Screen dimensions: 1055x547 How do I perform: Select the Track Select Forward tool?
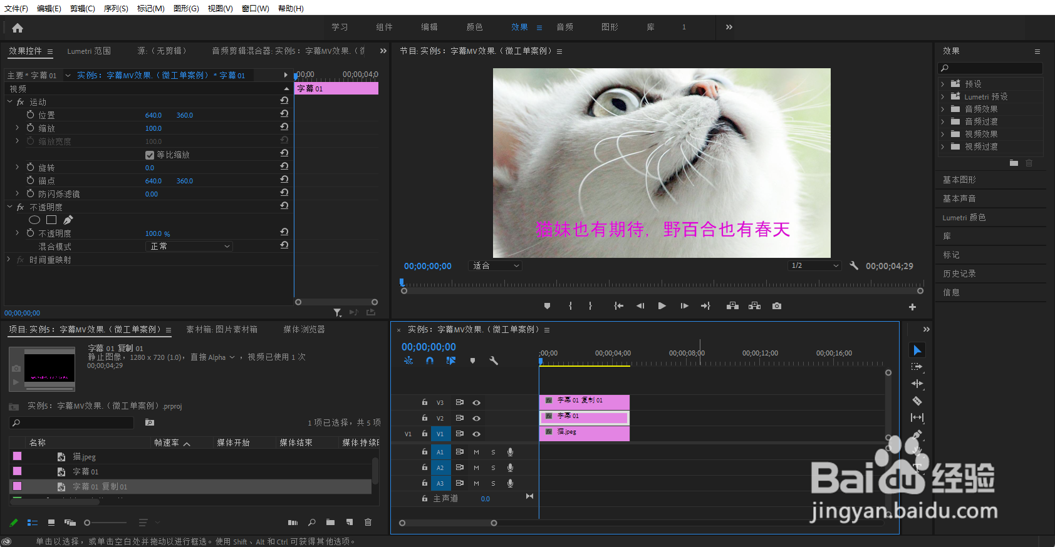[x=917, y=367]
